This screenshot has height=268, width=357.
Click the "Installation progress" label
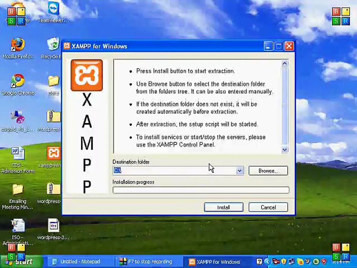coord(134,182)
